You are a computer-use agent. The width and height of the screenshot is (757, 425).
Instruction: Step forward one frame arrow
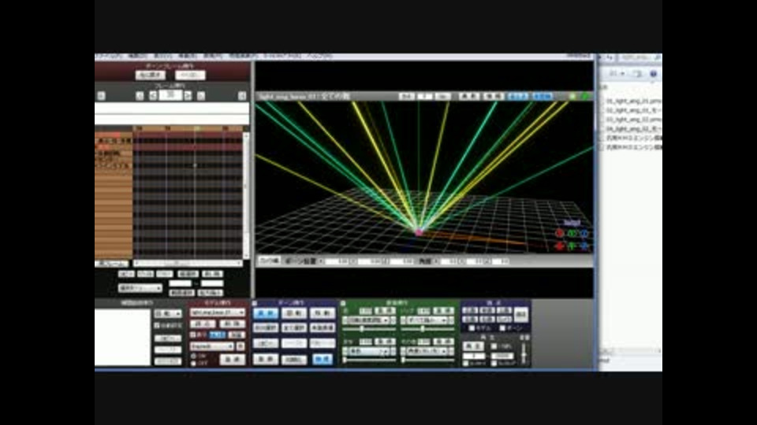click(x=188, y=96)
